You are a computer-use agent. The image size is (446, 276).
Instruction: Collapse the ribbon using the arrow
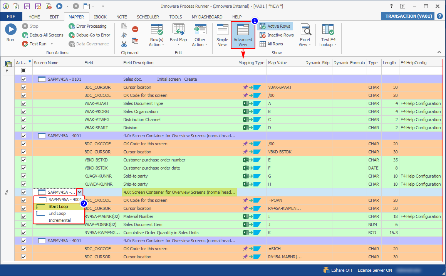coord(439,52)
